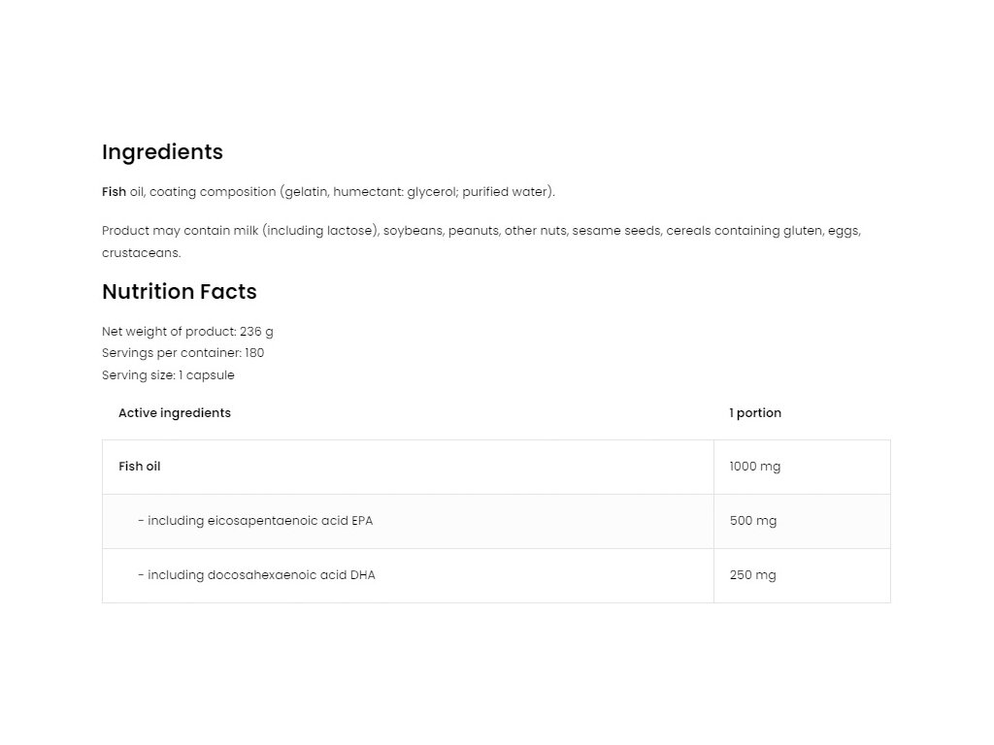Image resolution: width=994 pixels, height=745 pixels.
Task: Select the eicosapentaenoic acid EPA row
Action: click(496, 521)
